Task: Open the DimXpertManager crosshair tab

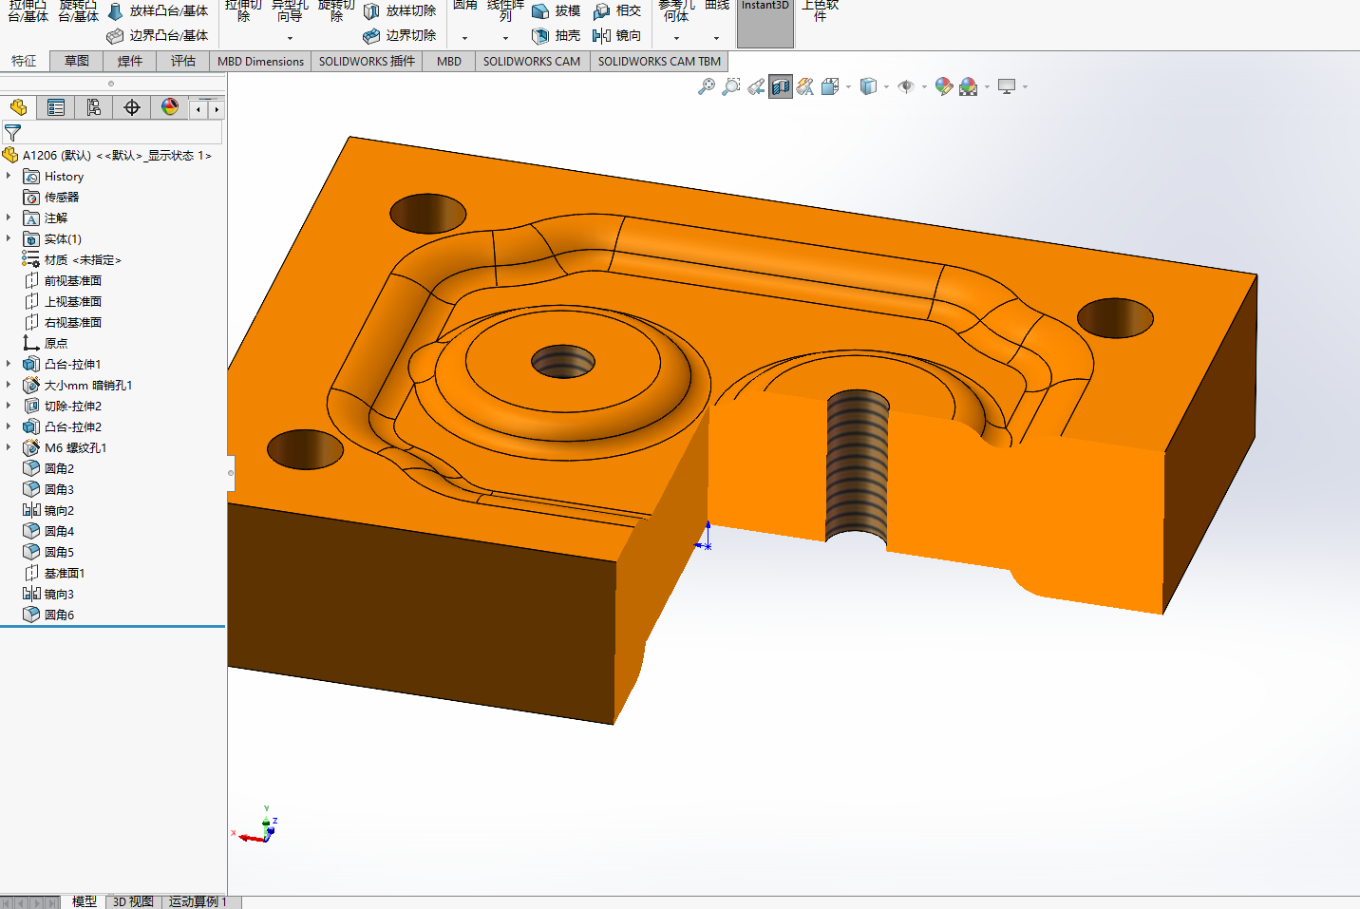Action: pos(132,107)
